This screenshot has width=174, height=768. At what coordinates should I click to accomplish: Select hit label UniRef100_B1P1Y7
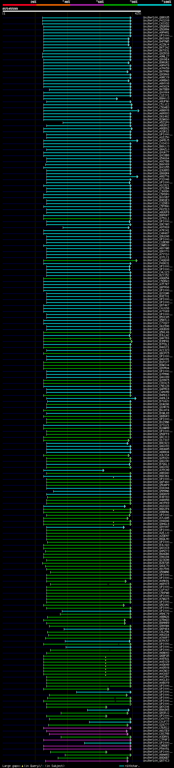156,362
